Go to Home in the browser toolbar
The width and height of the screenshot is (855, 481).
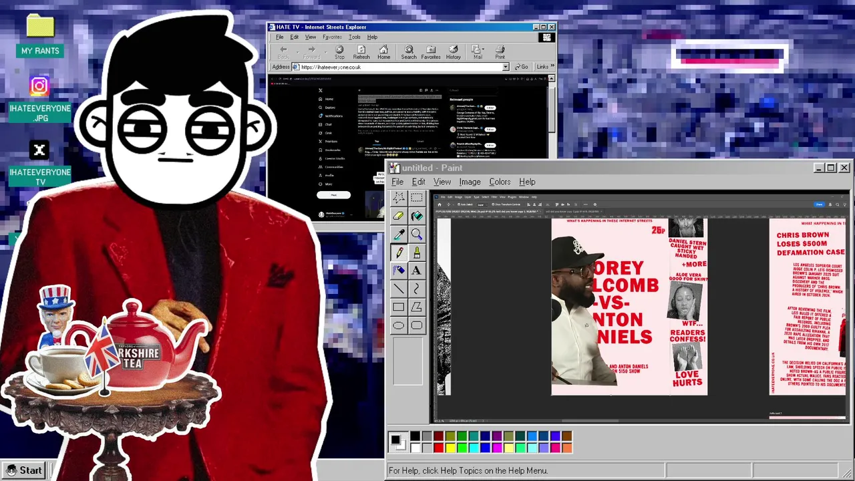(x=383, y=52)
